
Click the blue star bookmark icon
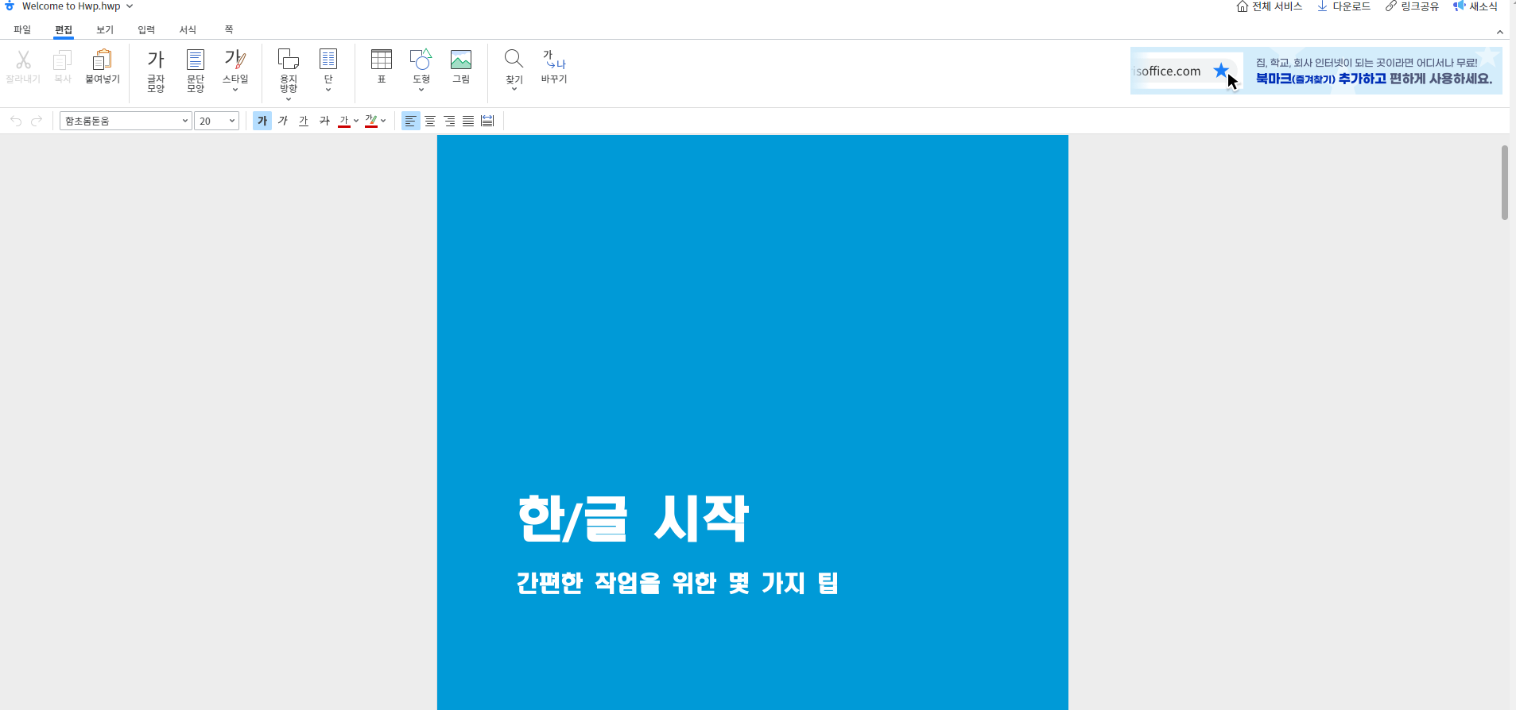click(x=1221, y=71)
